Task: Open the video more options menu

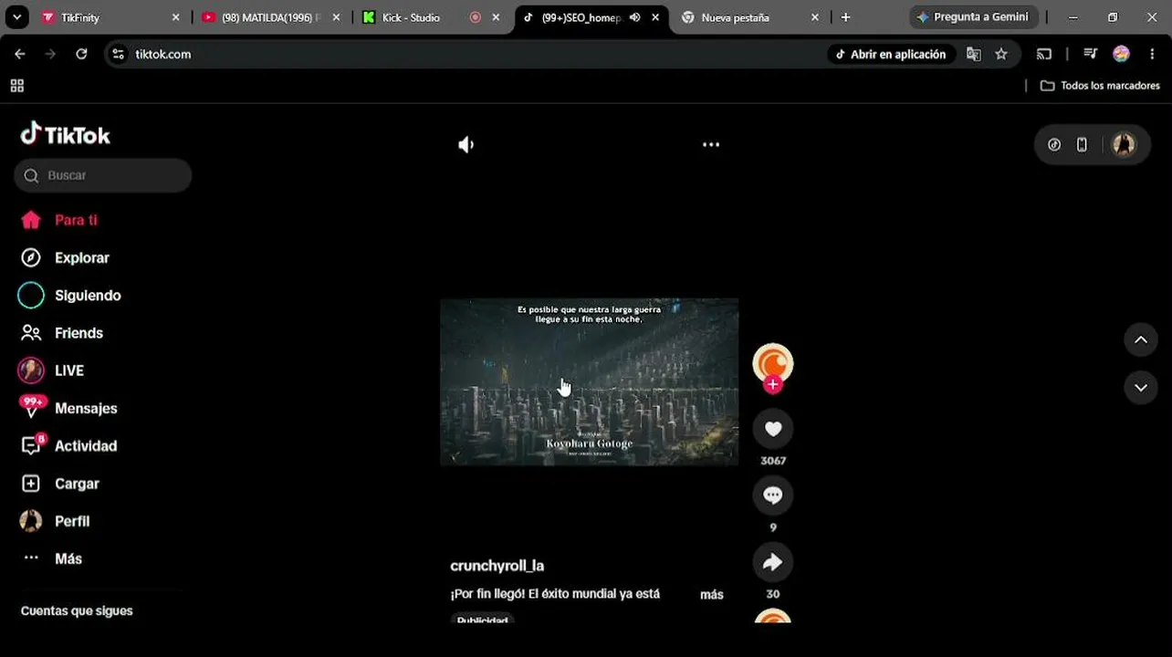Action: 711,144
